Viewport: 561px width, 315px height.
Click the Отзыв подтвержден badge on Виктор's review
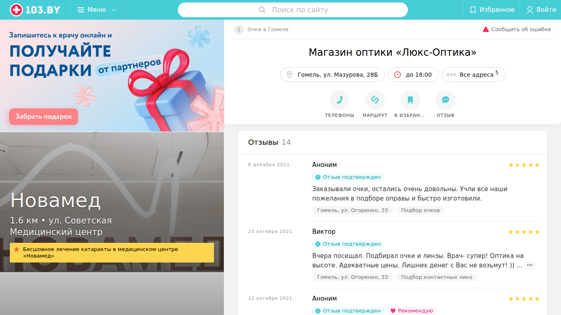coord(348,244)
